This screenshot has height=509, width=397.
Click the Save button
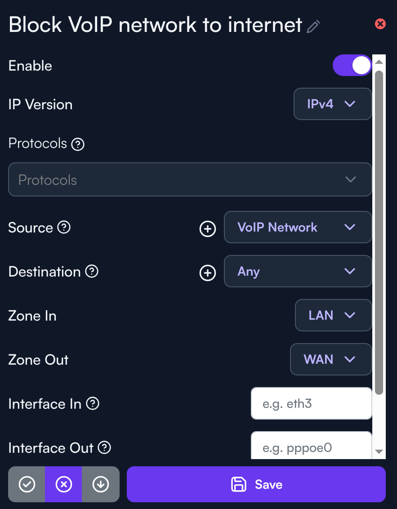256,484
